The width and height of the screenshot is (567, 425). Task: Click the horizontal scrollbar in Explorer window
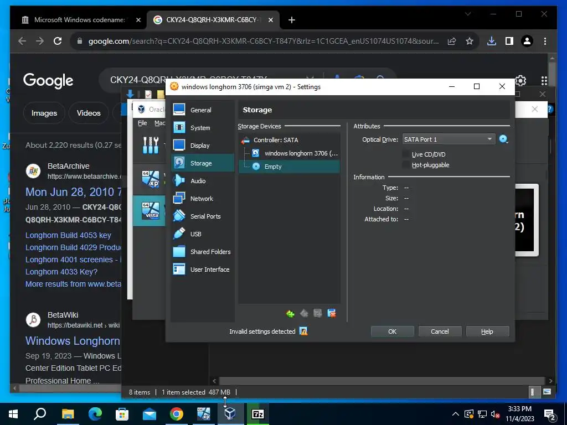[x=382, y=381]
